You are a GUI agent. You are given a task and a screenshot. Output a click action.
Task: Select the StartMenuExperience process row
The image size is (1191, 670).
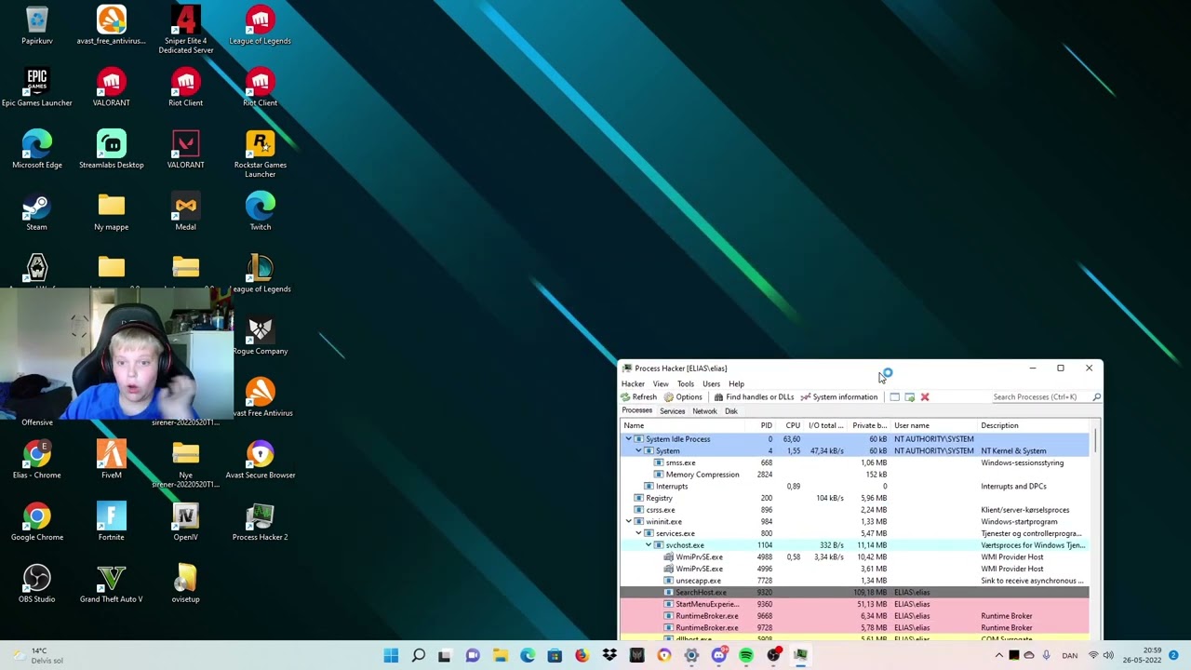tap(854, 604)
